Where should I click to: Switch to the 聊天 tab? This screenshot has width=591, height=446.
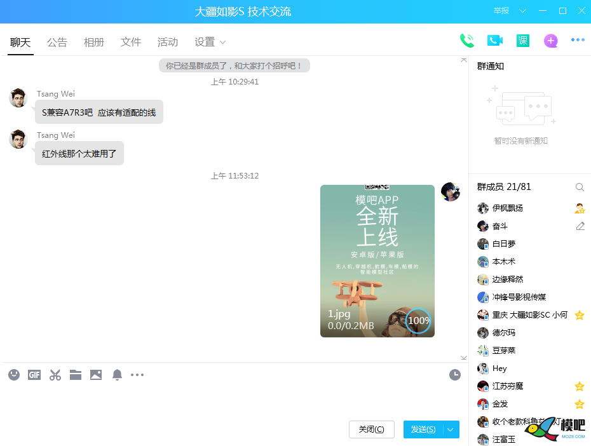20,42
